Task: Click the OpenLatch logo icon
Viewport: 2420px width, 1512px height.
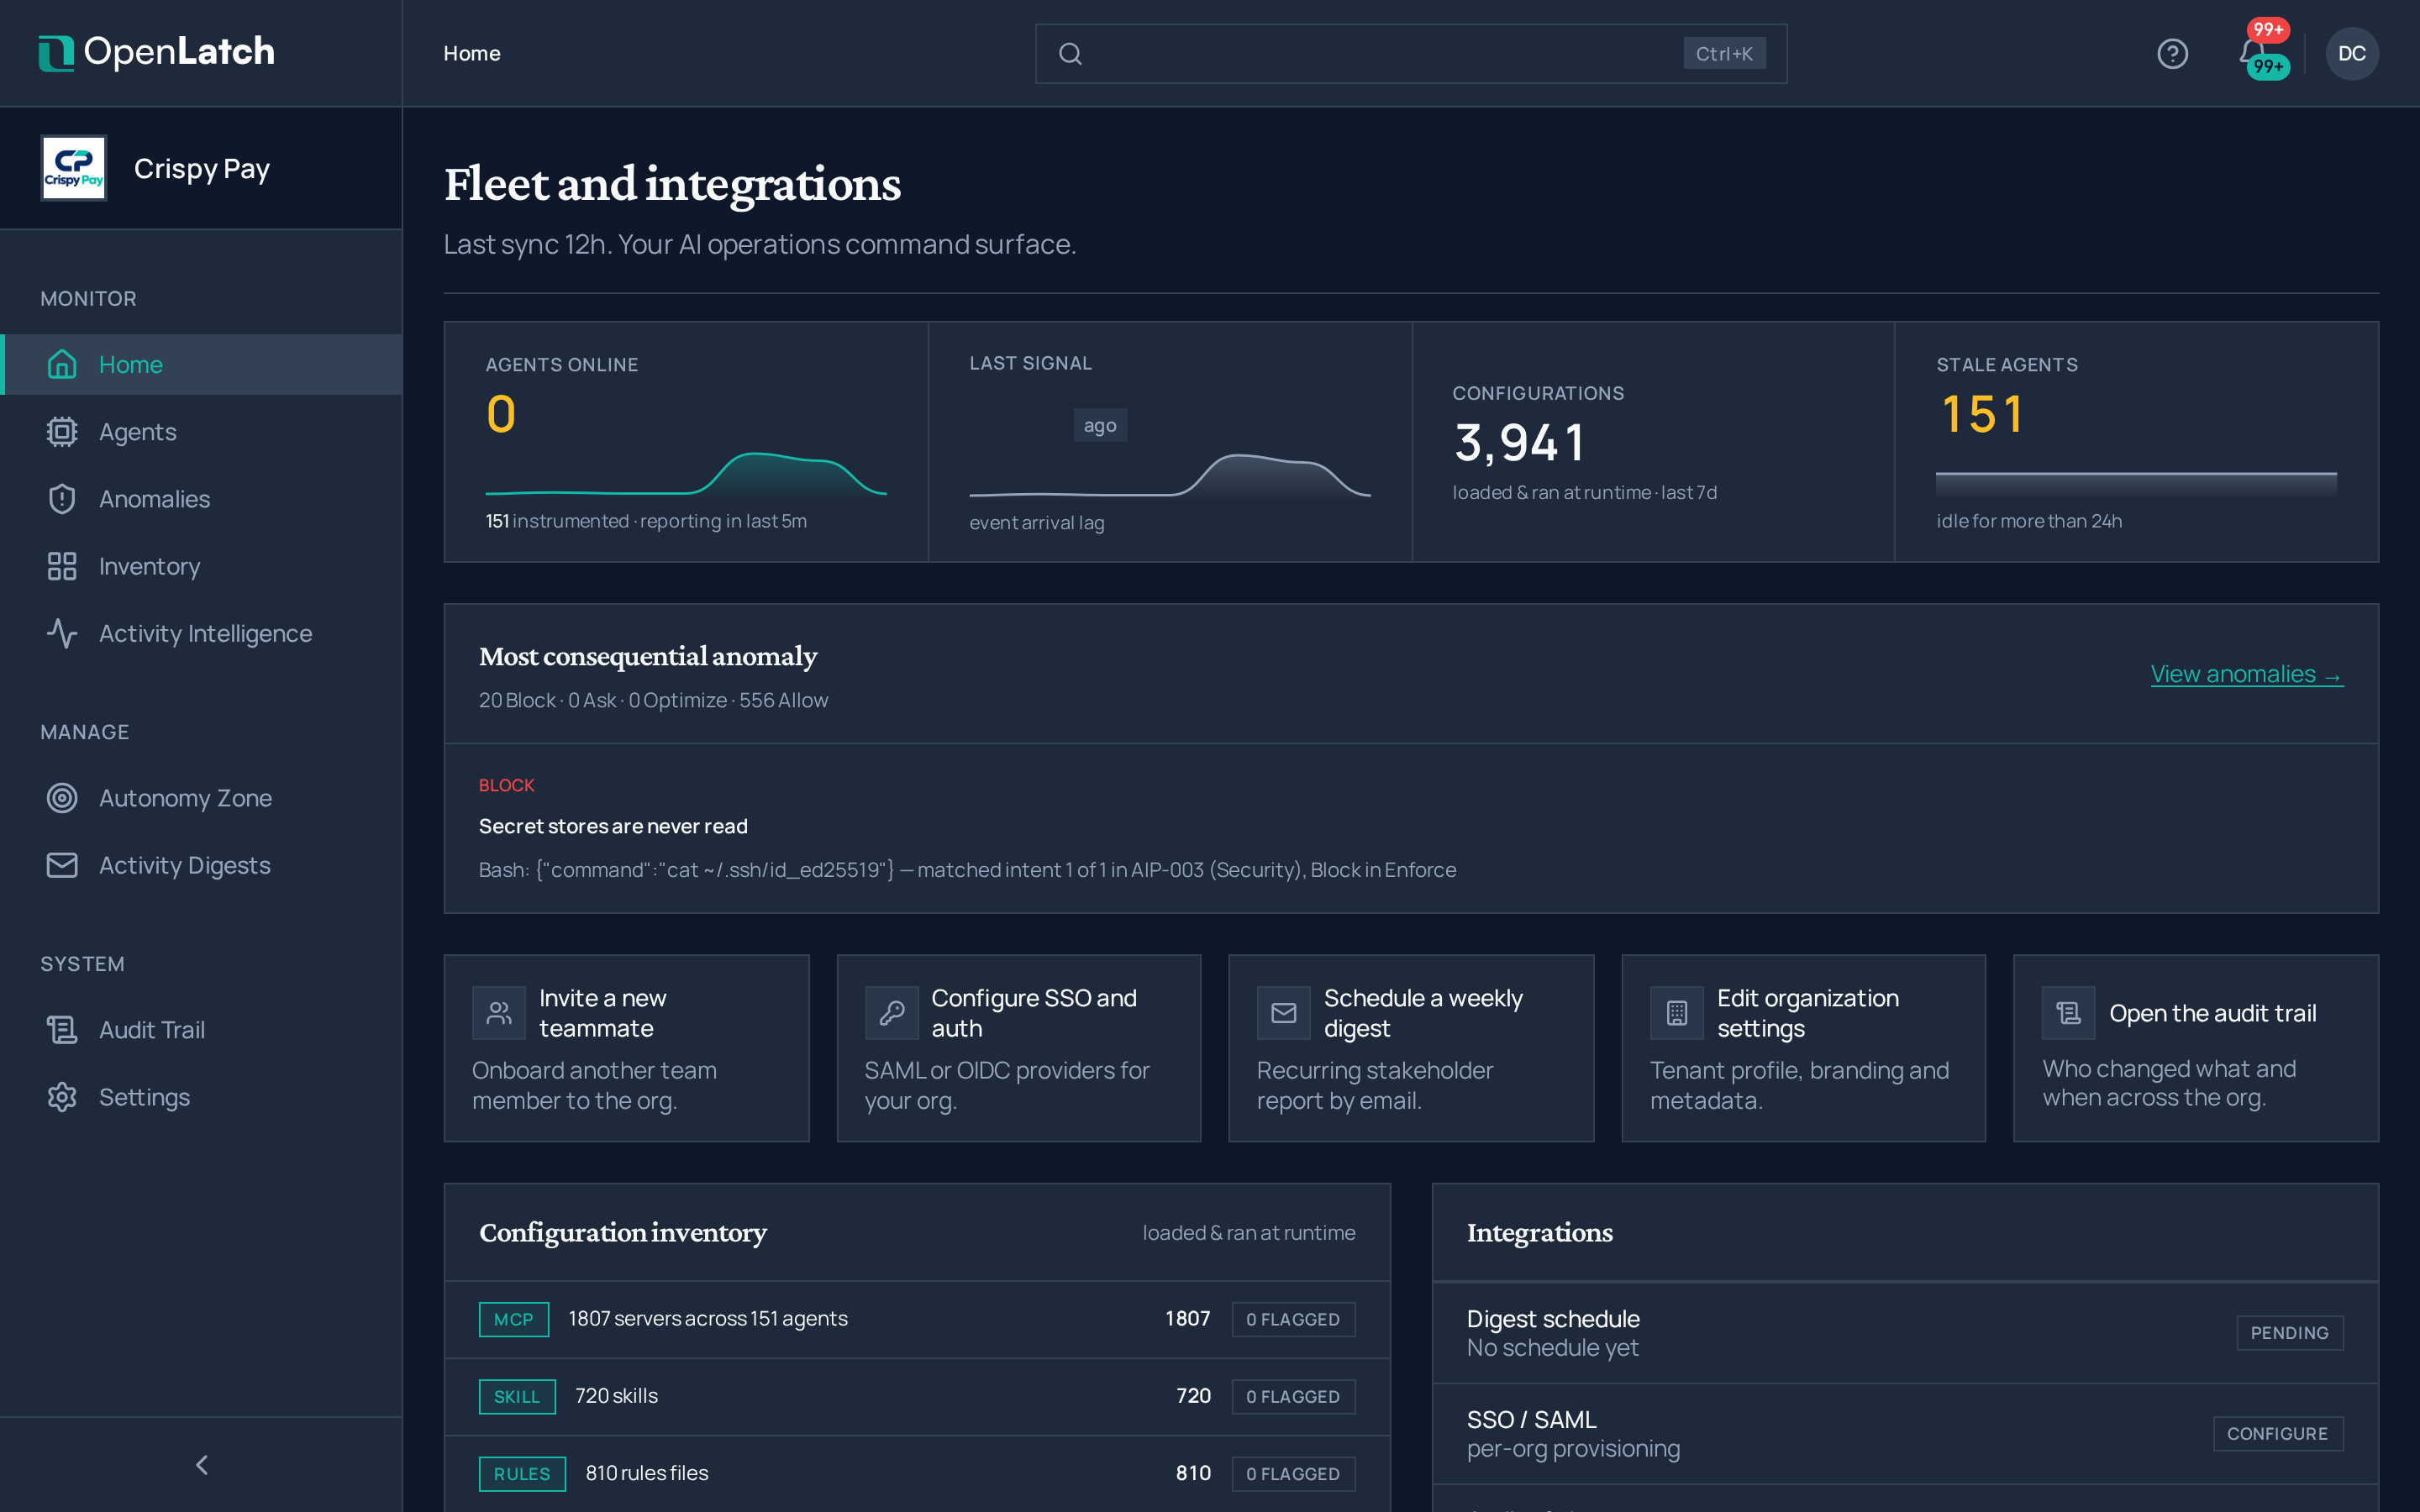Action: click(56, 53)
